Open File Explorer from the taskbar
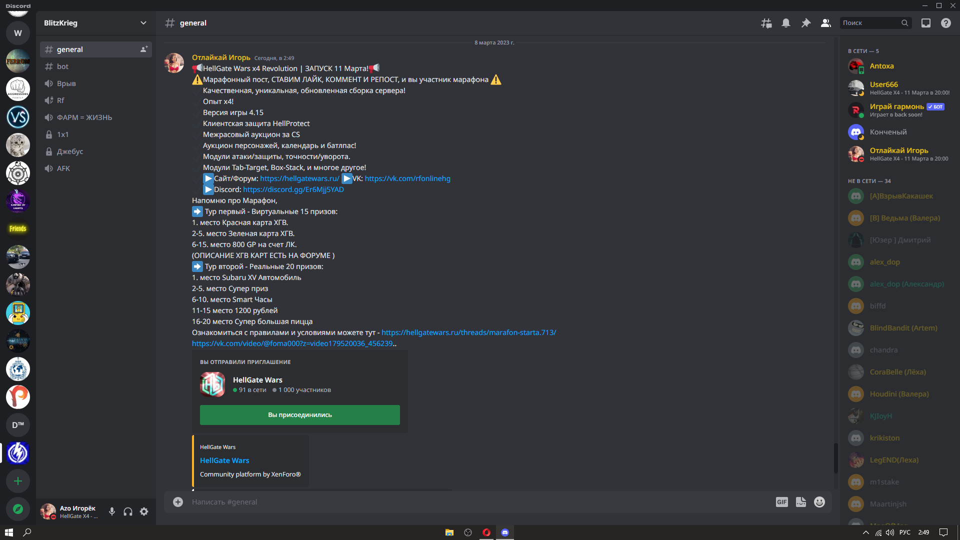960x540 pixels. [449, 532]
